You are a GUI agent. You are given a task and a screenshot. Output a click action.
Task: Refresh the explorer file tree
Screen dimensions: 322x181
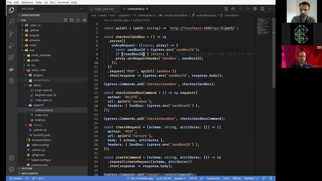coord(78,20)
